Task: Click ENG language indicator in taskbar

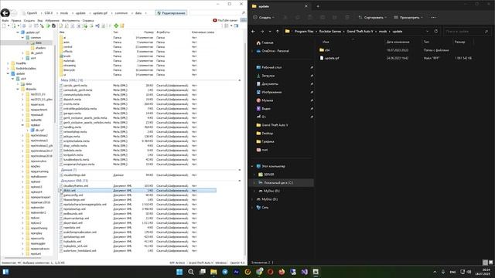Action: click(x=452, y=272)
